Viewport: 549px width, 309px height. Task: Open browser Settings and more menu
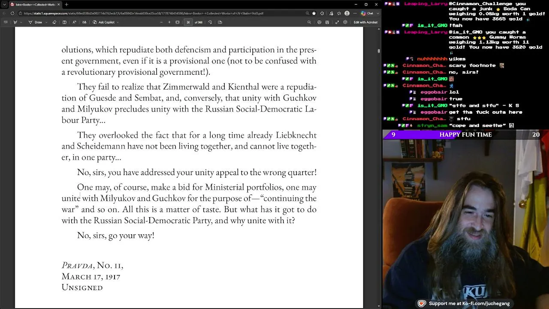click(355, 13)
